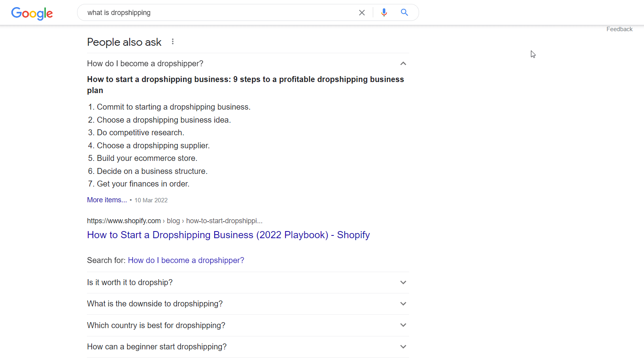The width and height of the screenshot is (644, 362).
Task: Click the shopify.com URL breadcrumb
Action: click(x=124, y=221)
